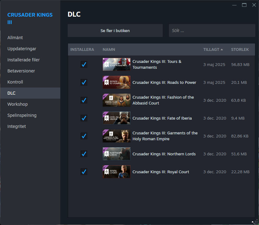Uncheck install box for Tours & Tournaments
259x225 pixels.
84,64
